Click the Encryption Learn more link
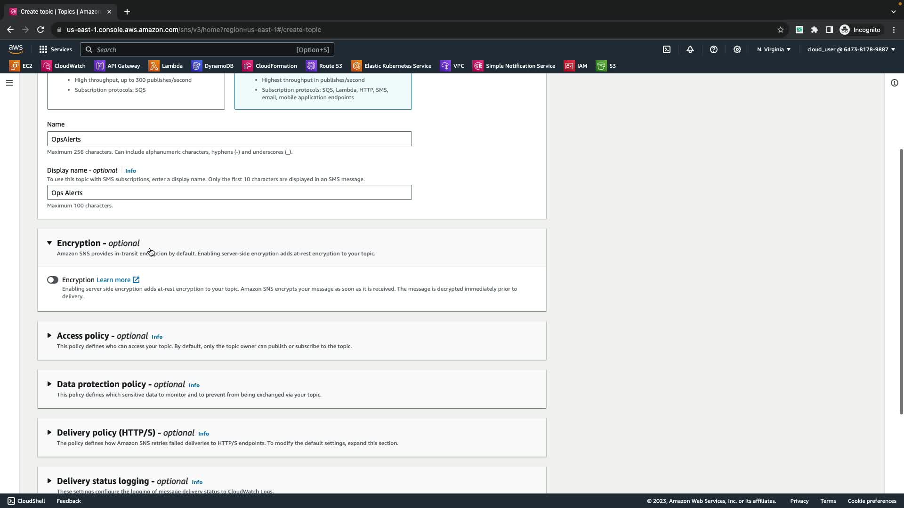This screenshot has height=508, width=904. coord(113,280)
